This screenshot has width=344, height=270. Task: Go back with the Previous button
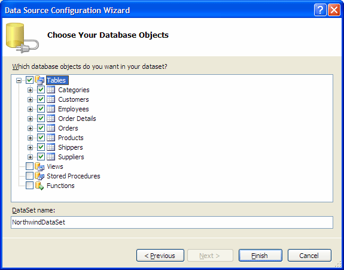coord(160,256)
